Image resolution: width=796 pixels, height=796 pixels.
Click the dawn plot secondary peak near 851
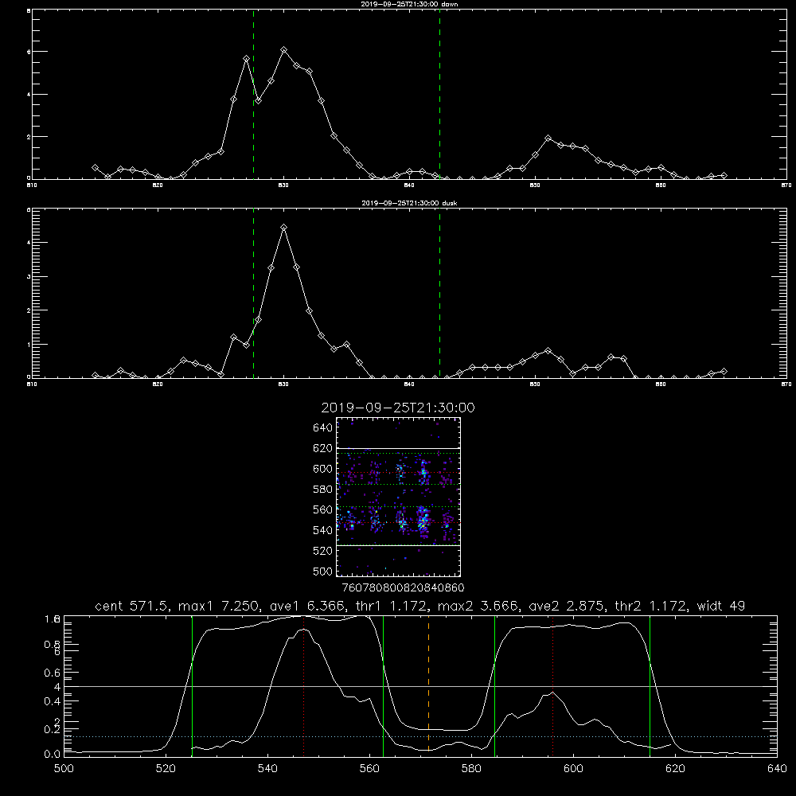coord(548,138)
